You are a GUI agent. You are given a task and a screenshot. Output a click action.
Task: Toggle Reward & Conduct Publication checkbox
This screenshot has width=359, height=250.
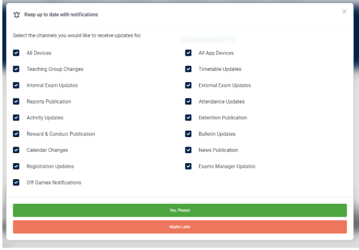17,134
